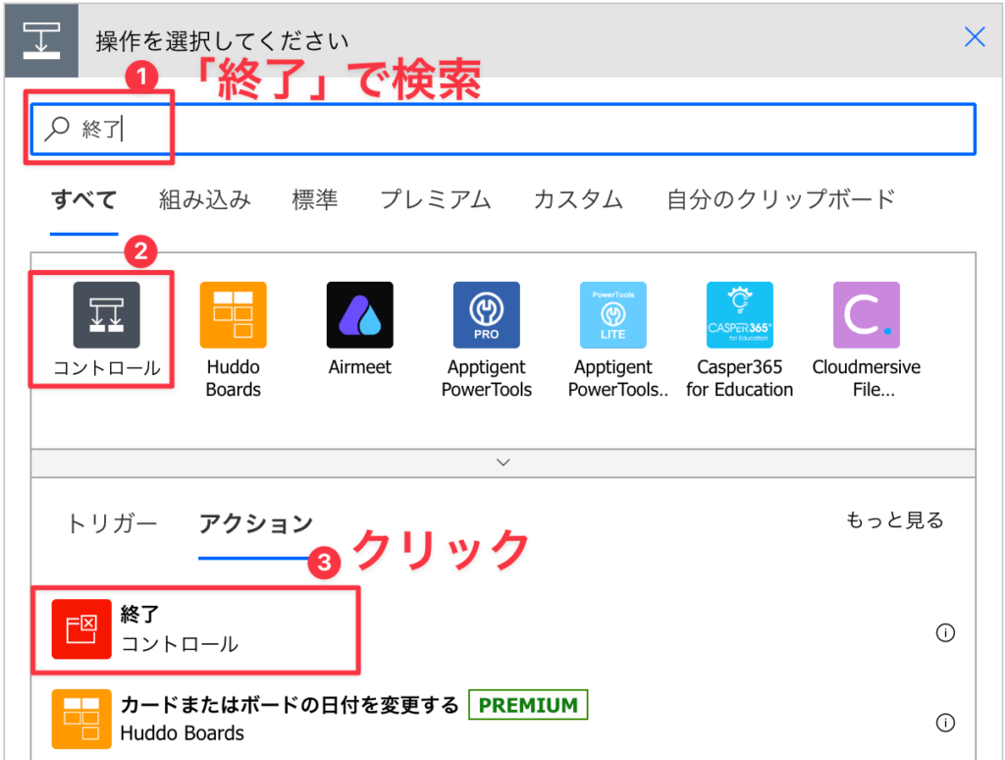Screen dimensions: 1005x760
Task: Open the Cloudmersive File connector
Action: point(867,315)
